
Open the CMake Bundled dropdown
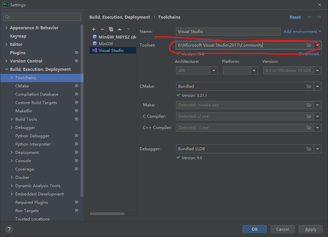point(318,86)
